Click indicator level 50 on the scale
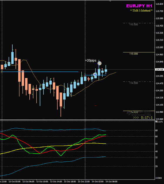This screenshot has height=184, width=164. [156, 144]
